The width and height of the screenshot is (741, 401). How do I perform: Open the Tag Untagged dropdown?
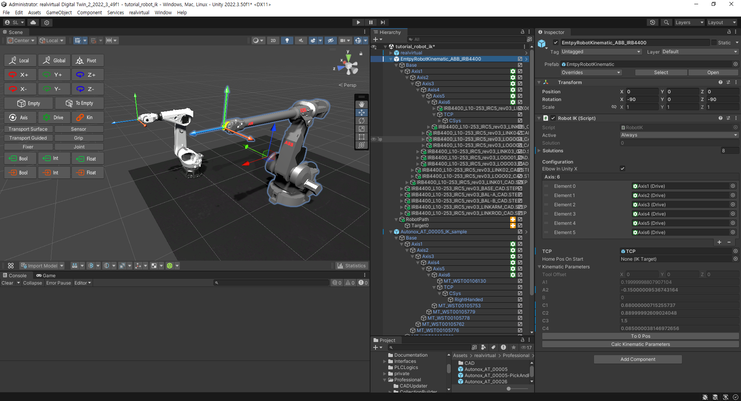[601, 52]
